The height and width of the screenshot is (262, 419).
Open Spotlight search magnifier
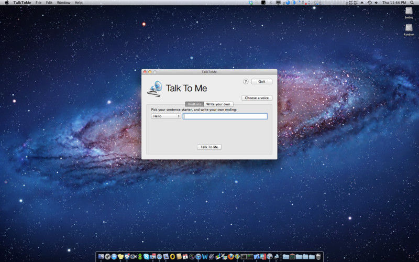point(412,3)
